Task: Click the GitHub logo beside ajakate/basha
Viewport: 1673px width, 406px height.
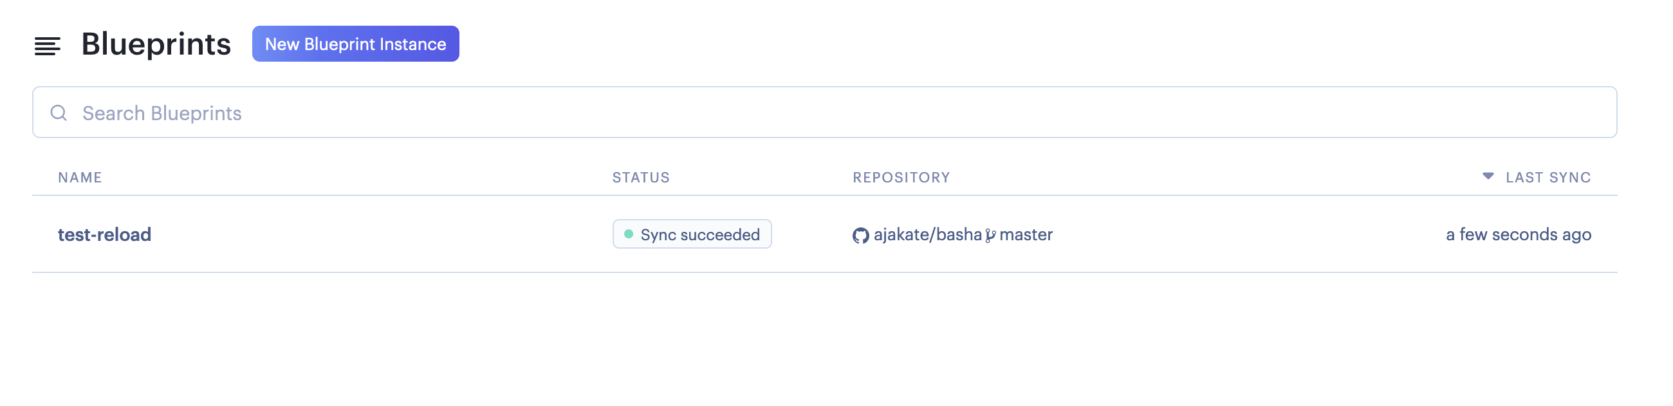Action: pos(860,235)
